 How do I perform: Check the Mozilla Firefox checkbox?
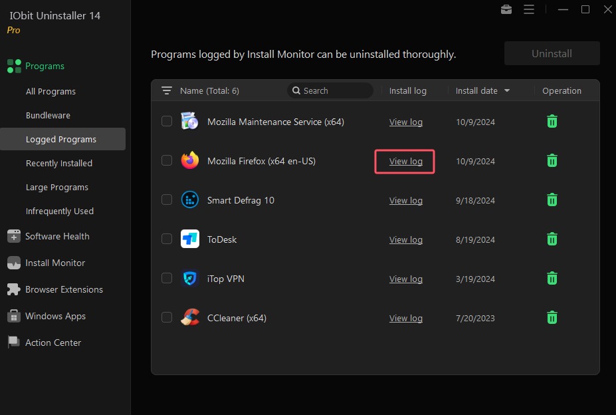(167, 160)
